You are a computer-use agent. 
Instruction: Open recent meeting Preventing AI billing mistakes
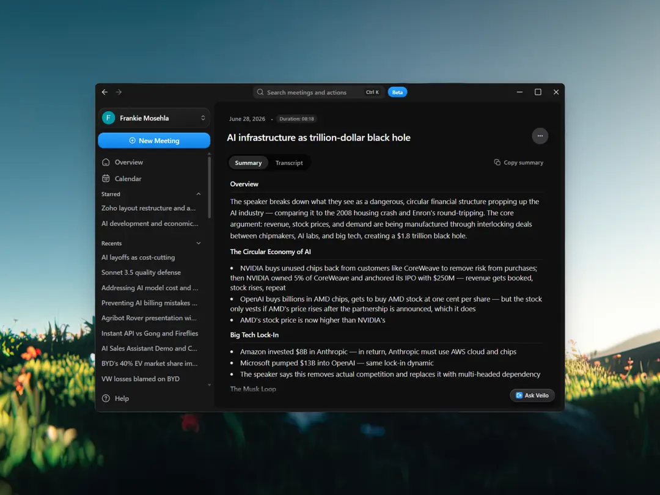(x=150, y=303)
